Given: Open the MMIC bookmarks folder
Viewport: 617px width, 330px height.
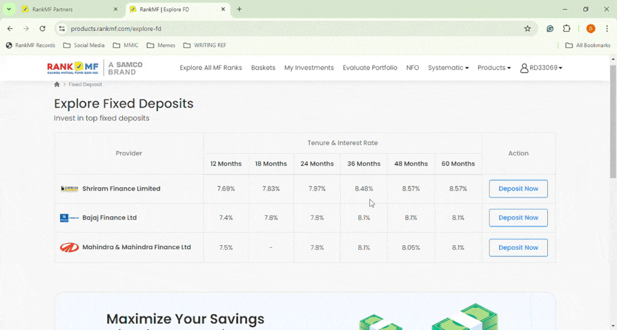Looking at the screenshot, I should pyautogui.click(x=126, y=45).
